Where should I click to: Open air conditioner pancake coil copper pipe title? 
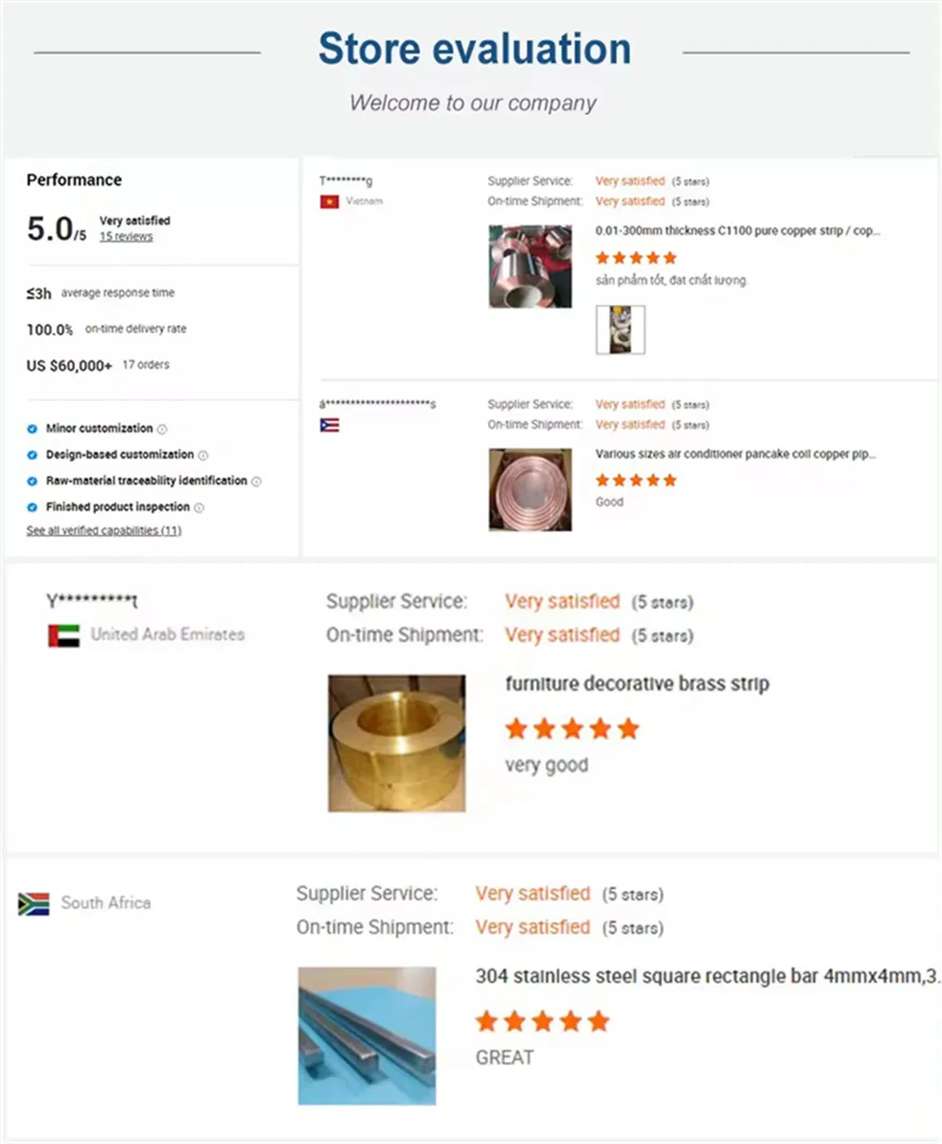[x=736, y=455]
